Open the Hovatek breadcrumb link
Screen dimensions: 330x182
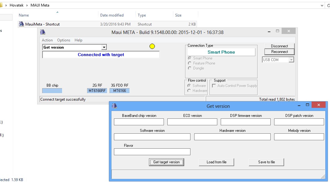(x=17, y=5)
